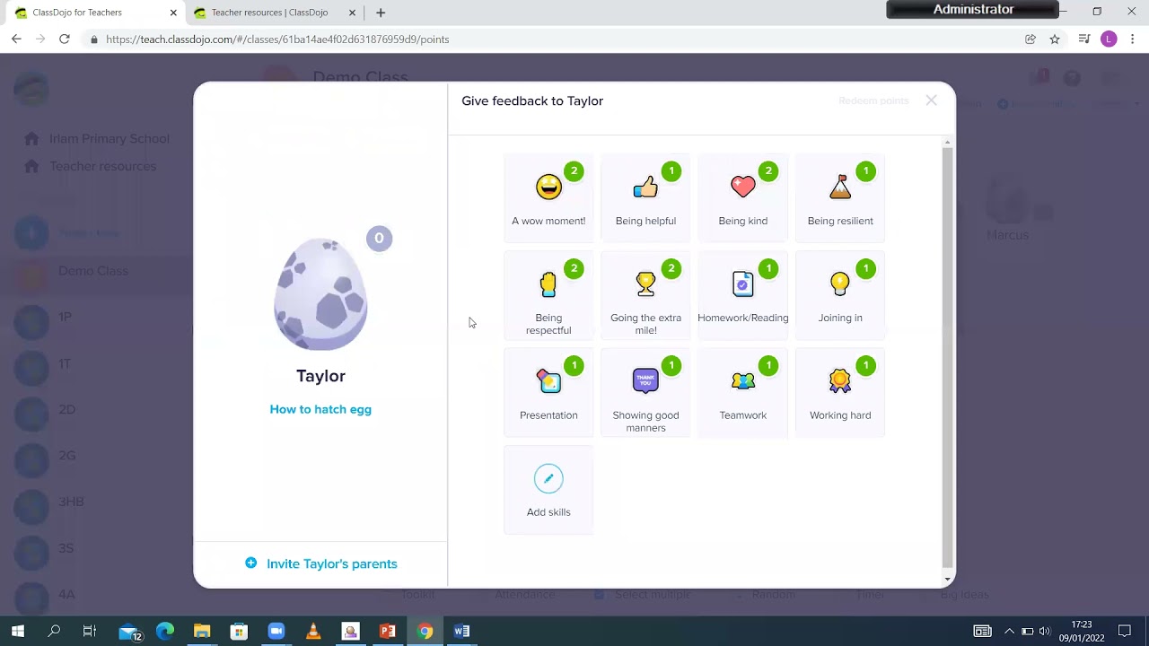
Task: Give the 'Going the extra mile!' trophy
Action: pyautogui.click(x=645, y=295)
